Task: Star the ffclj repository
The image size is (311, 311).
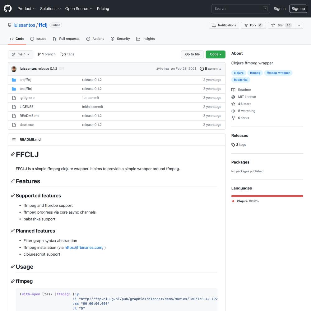Action: [x=281, y=25]
